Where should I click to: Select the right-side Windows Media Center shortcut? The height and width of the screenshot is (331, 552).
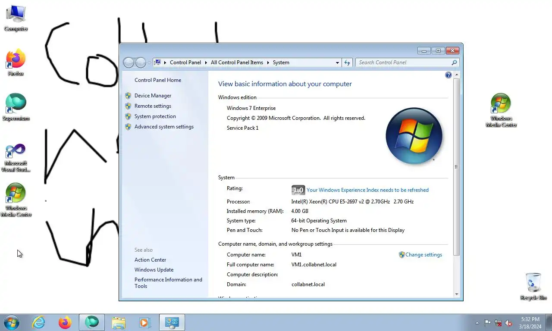coord(501,110)
